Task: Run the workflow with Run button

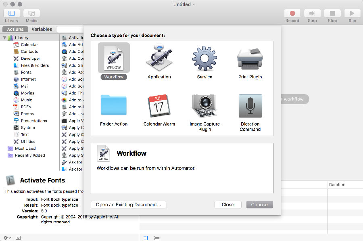Action: point(352,13)
